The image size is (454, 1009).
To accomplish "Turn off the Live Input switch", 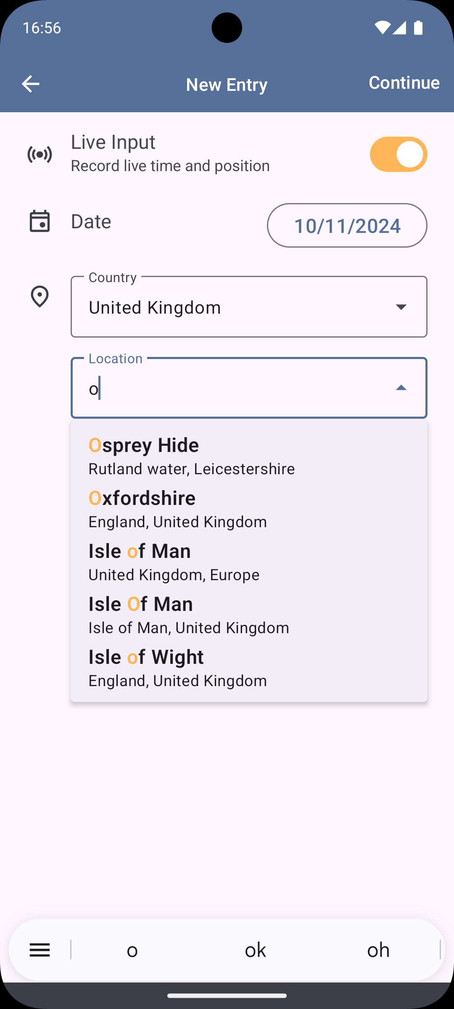I will pyautogui.click(x=399, y=154).
